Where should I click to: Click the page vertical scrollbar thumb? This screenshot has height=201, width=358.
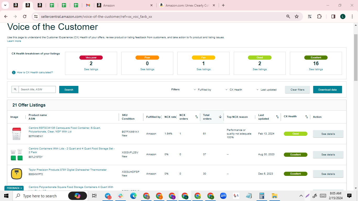point(356,57)
